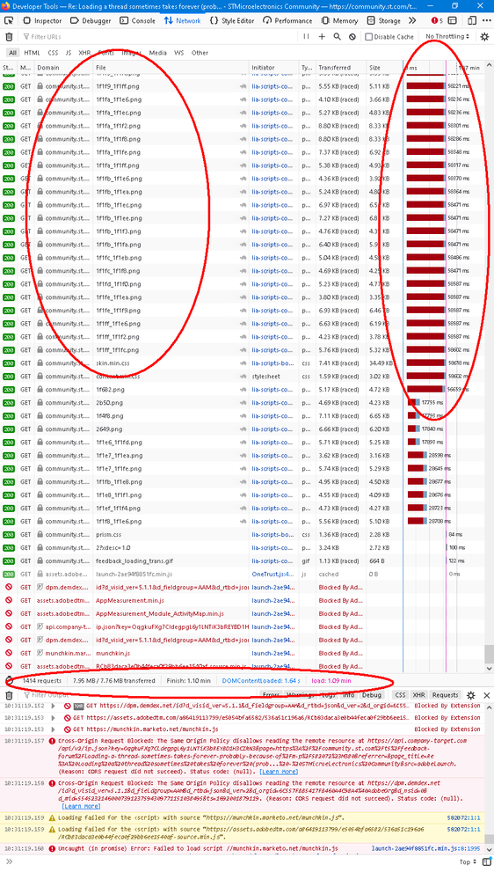This screenshot has width=494, height=879.
Task: Switch to the Debugger tab
Action: [x=91, y=21]
